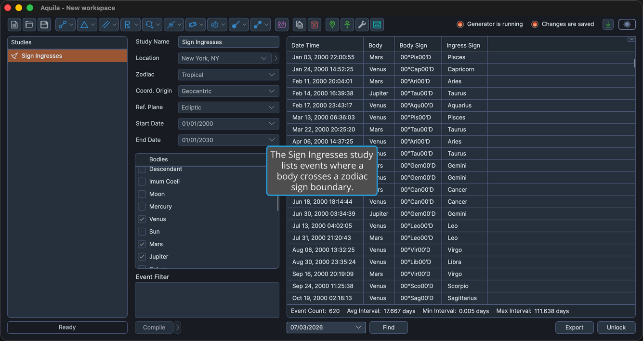Click the Bodies list header
The height and width of the screenshot is (341, 643).
click(201, 159)
